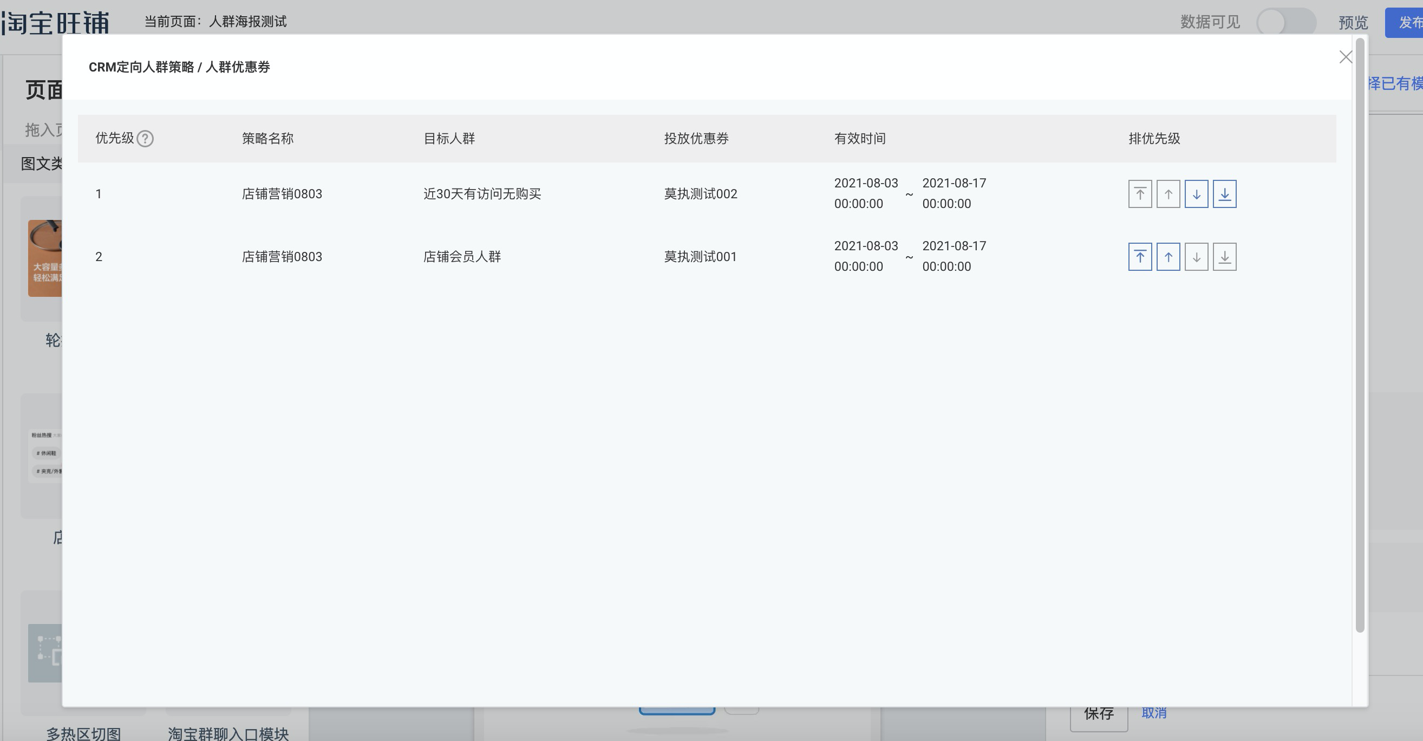Click the 店铺营销0803 name in row 1

point(282,194)
